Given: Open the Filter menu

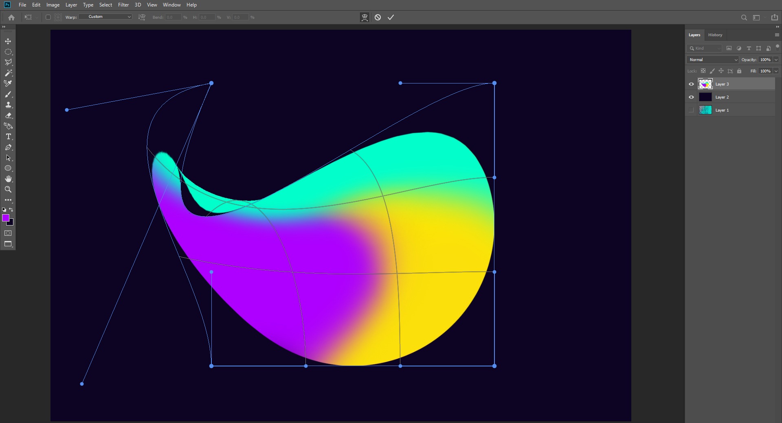Looking at the screenshot, I should [123, 5].
